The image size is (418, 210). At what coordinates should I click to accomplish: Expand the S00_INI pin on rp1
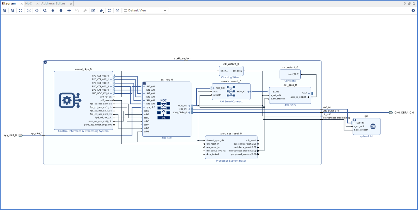point(355,123)
